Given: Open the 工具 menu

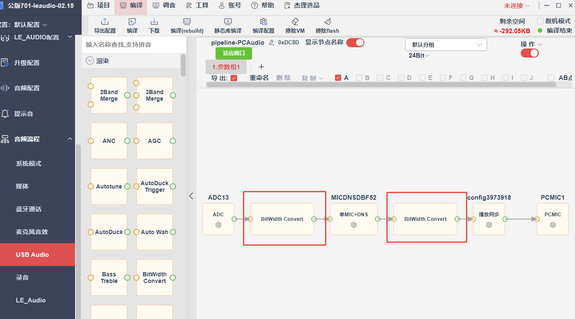Looking at the screenshot, I should coord(197,6).
